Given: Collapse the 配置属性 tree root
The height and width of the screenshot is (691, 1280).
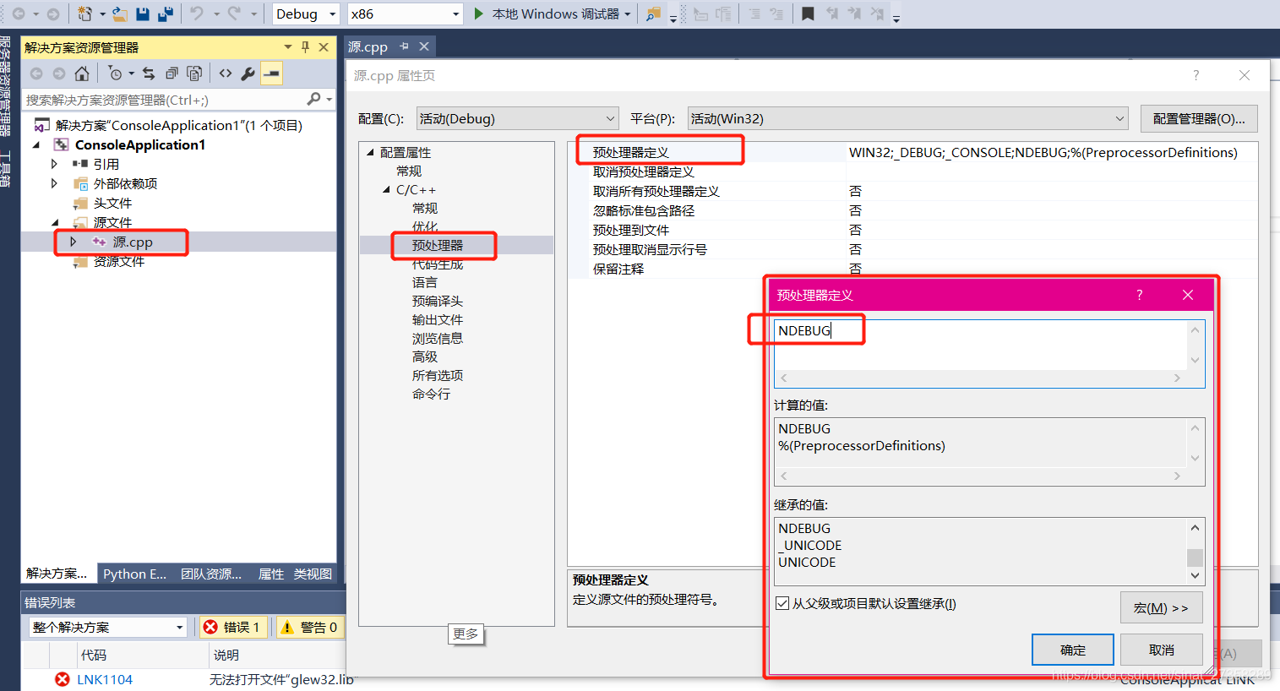Looking at the screenshot, I should [370, 152].
